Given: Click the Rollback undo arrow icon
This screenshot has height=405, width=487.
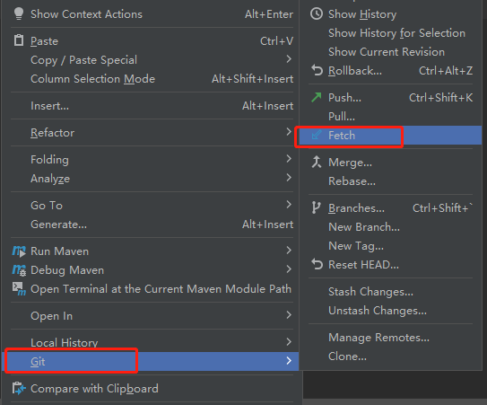Looking at the screenshot, I should (x=317, y=70).
